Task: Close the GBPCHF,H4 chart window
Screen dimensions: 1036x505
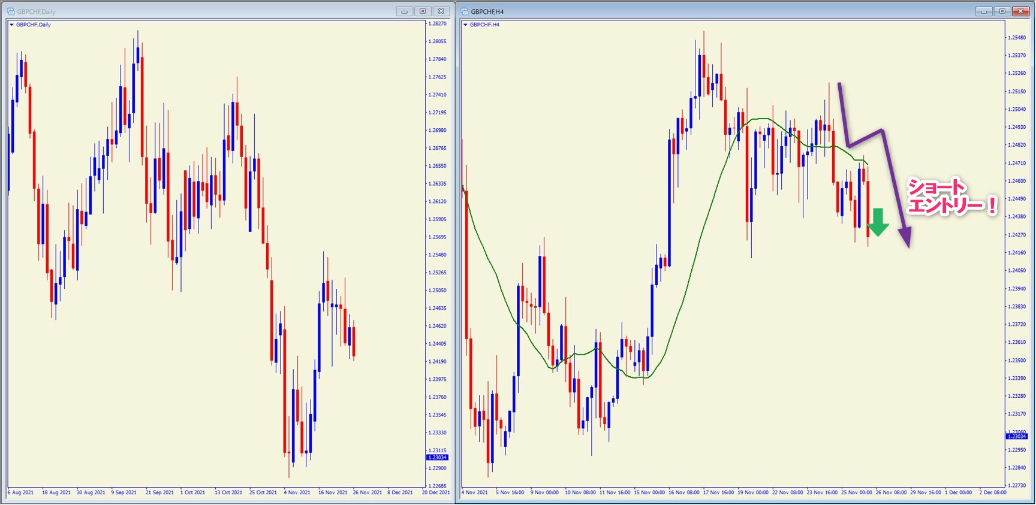Action: coord(1020,11)
